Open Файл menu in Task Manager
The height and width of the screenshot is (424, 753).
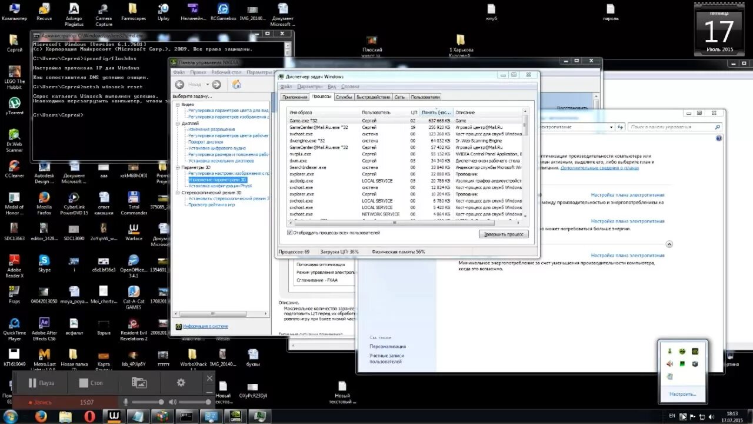coord(286,87)
